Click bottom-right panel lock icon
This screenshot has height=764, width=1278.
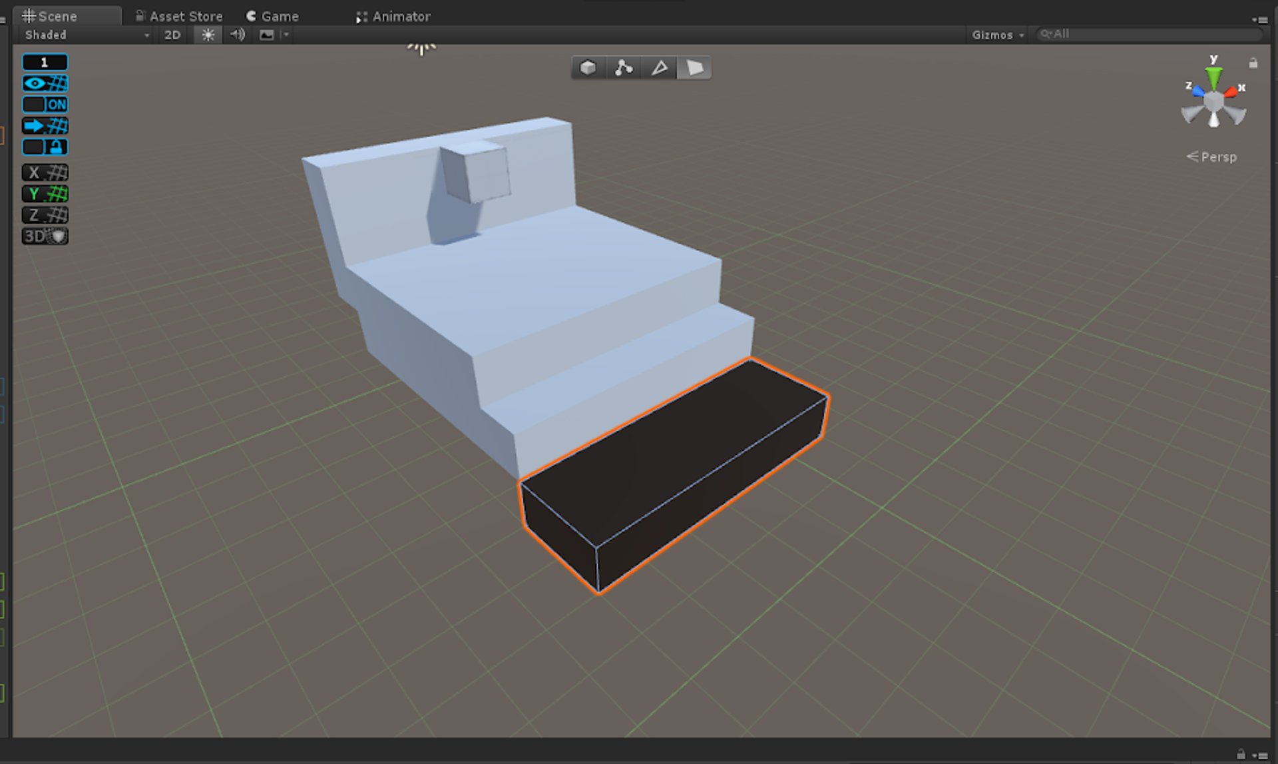pos(1241,755)
